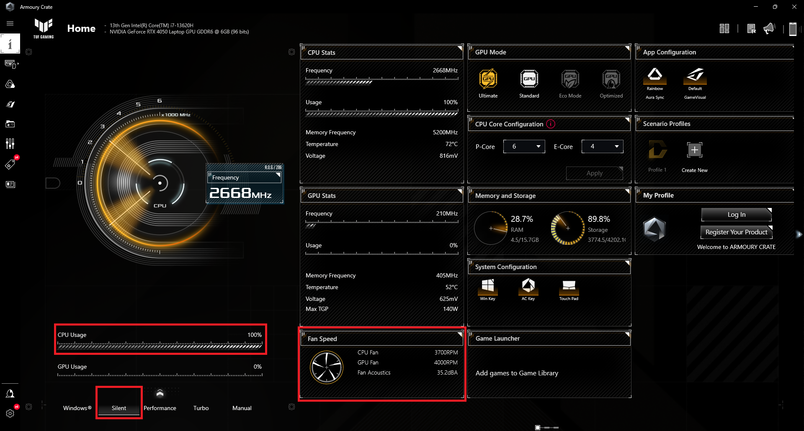The image size is (804, 431).
Task: Open the E-Core count dropdown
Action: (603, 146)
